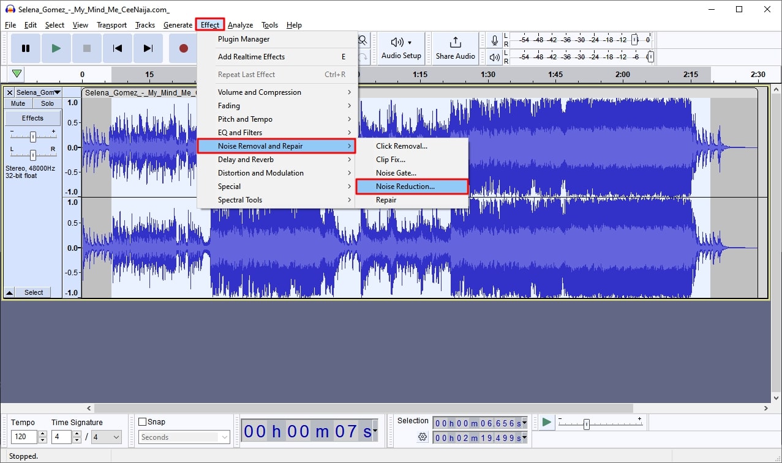Screen dimensions: 782x463
Task: Open the Tools menu
Action: [269, 25]
